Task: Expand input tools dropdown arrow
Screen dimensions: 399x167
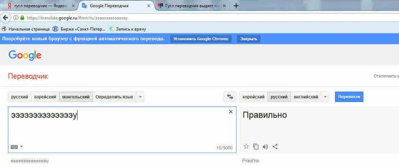Action: pos(21,147)
